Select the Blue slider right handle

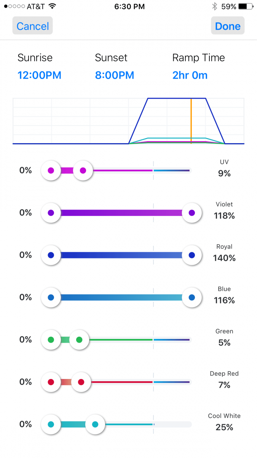192,297
